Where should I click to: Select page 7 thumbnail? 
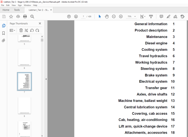(24, 82)
